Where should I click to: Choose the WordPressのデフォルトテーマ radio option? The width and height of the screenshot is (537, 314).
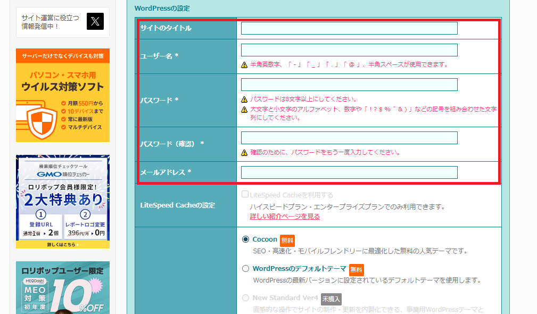pyautogui.click(x=245, y=269)
